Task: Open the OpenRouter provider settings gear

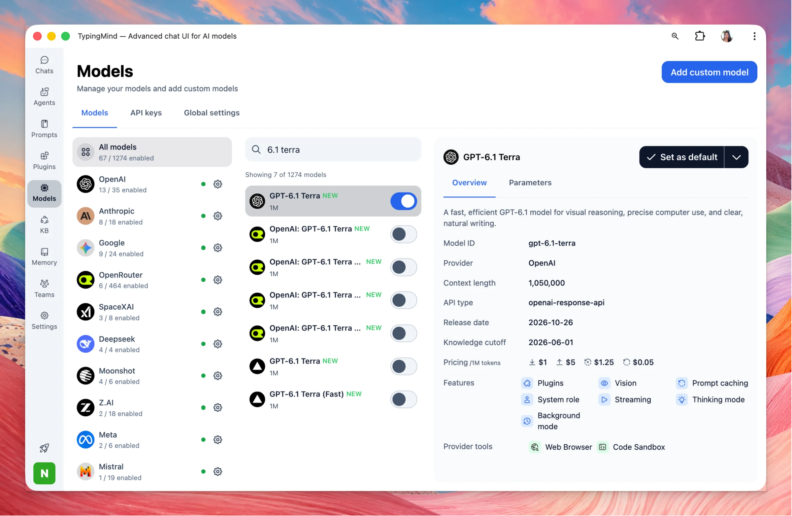Action: [x=217, y=280]
